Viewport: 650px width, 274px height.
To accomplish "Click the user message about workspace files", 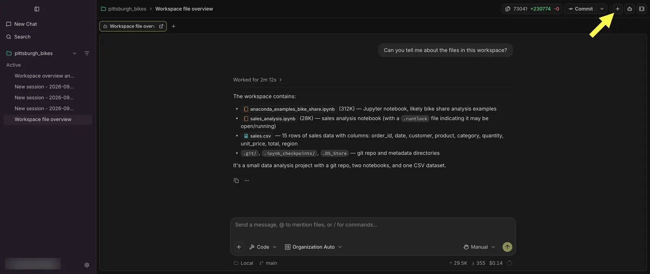I will (445, 50).
